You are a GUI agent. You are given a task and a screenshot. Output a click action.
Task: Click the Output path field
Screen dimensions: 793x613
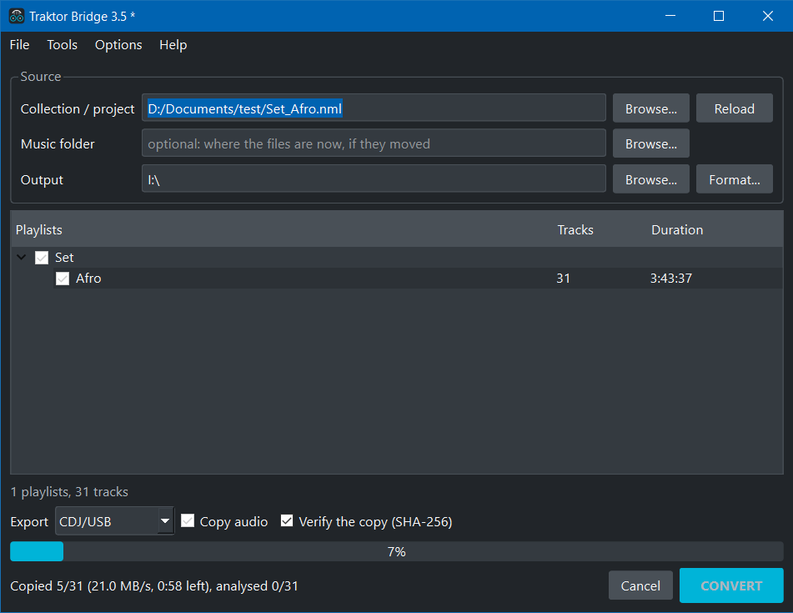[374, 178]
